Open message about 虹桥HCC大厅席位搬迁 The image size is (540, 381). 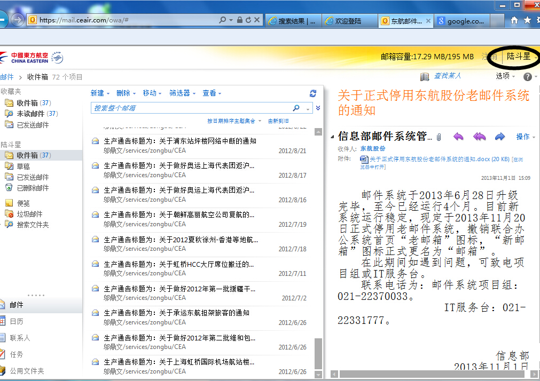click(199, 268)
